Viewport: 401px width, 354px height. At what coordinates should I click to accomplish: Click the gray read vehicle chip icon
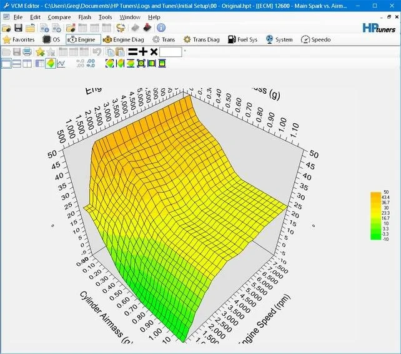(x=135, y=28)
